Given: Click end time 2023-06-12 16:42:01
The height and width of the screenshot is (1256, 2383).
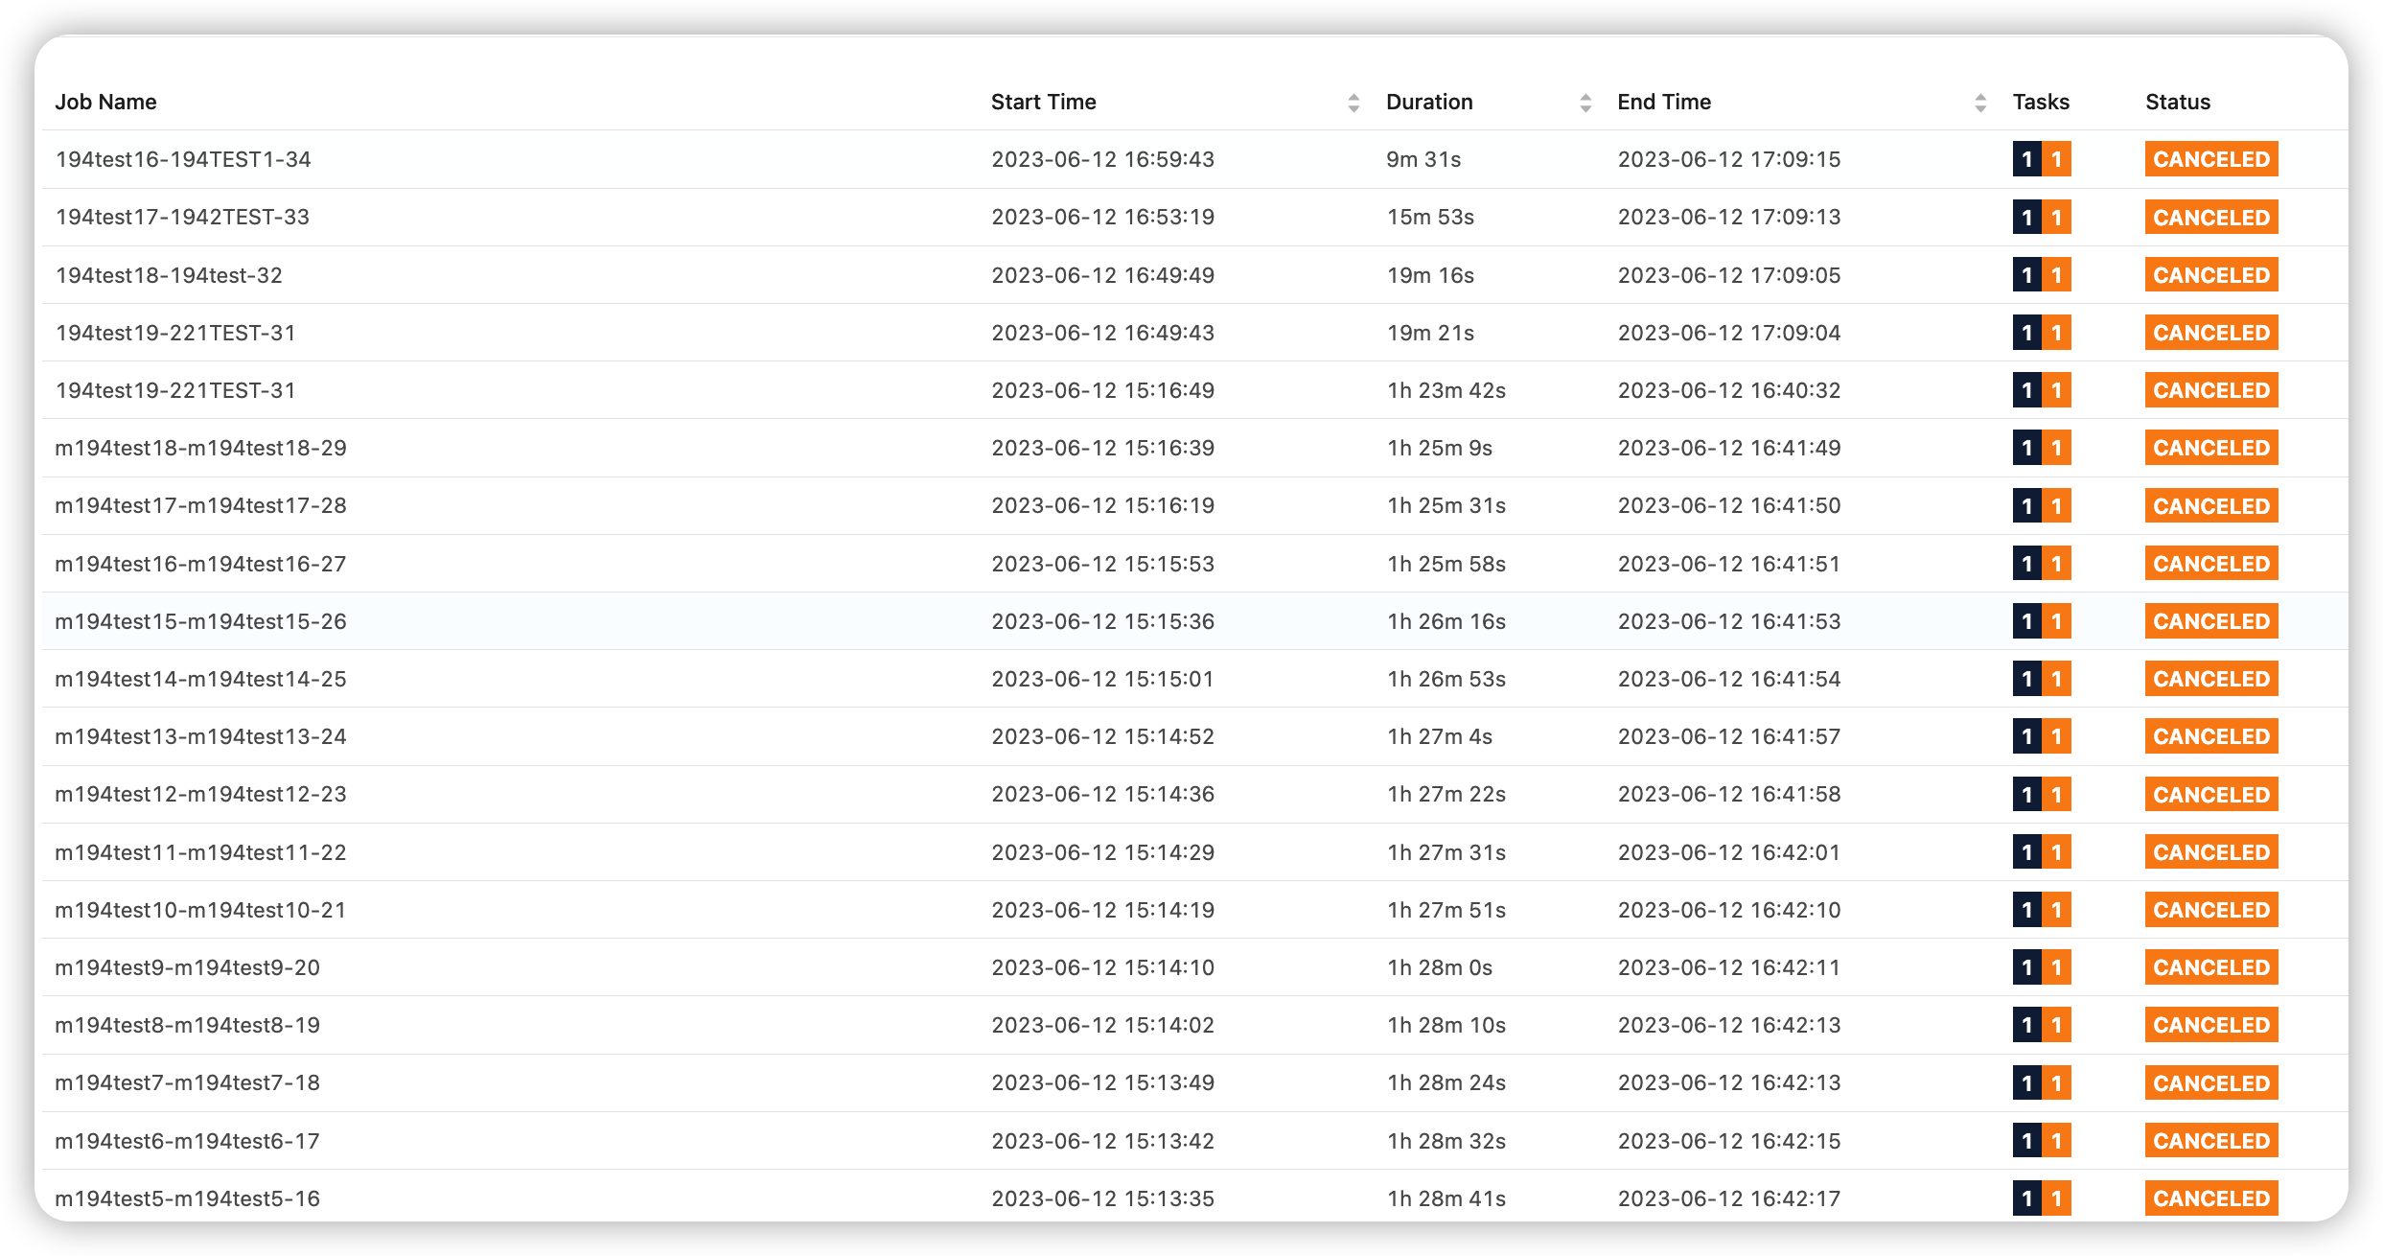Looking at the screenshot, I should [x=1729, y=852].
